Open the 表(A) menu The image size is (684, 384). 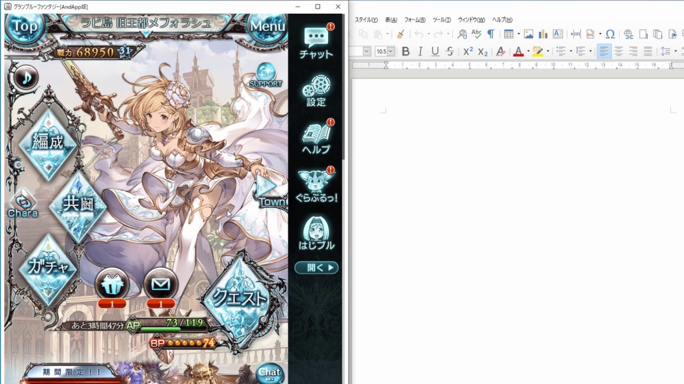pos(391,20)
